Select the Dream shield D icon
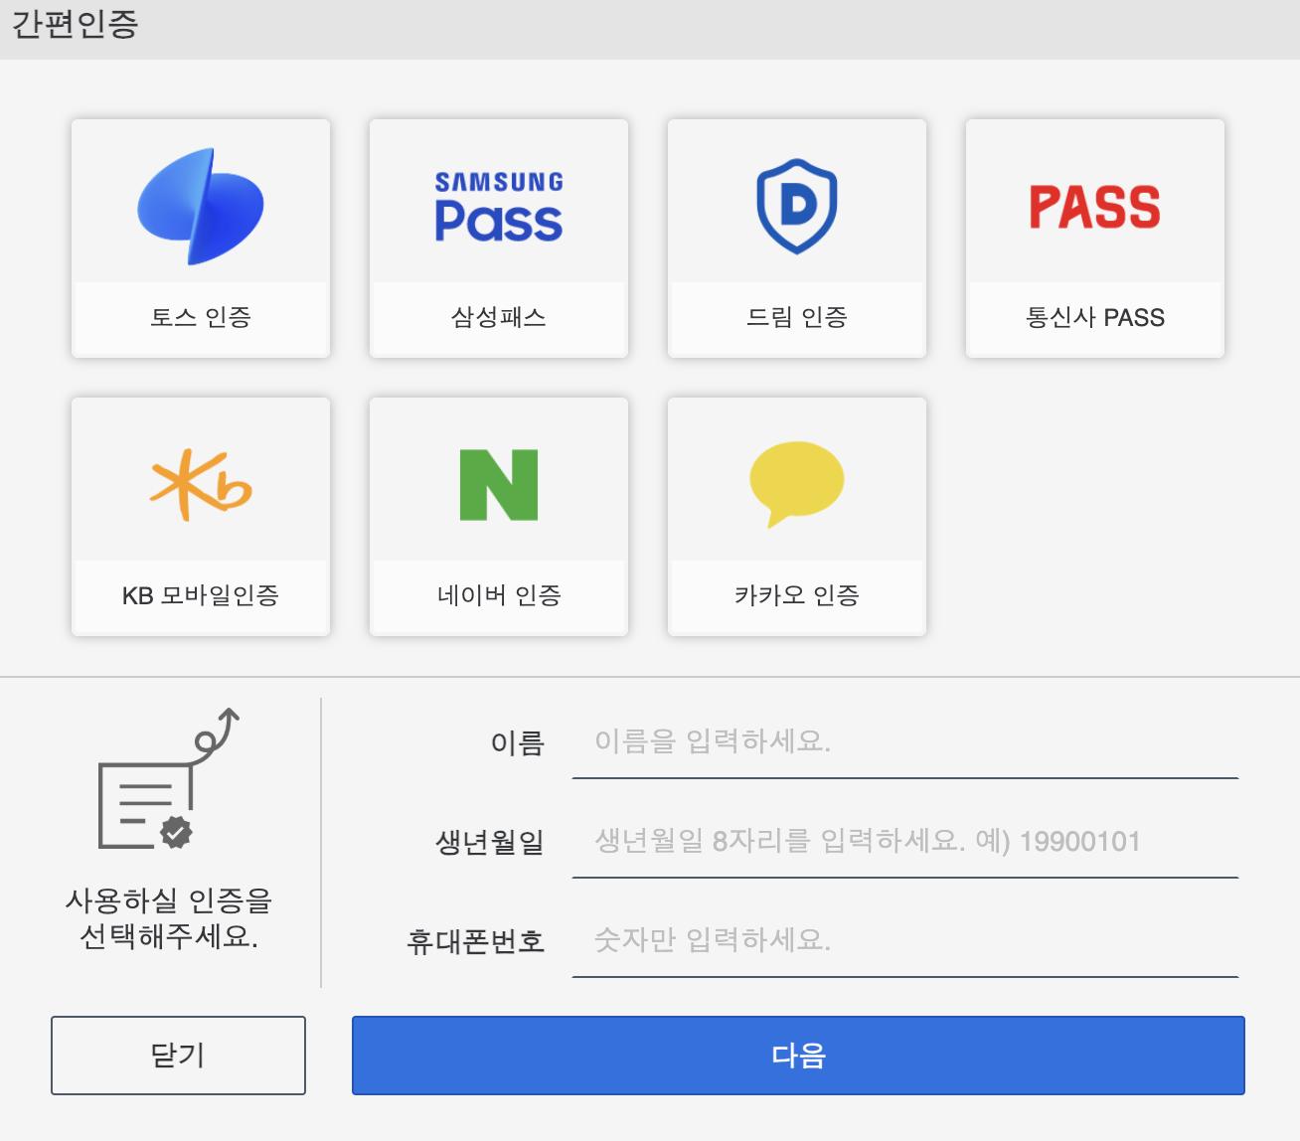Viewport: 1300px width, 1141px height. click(x=797, y=207)
